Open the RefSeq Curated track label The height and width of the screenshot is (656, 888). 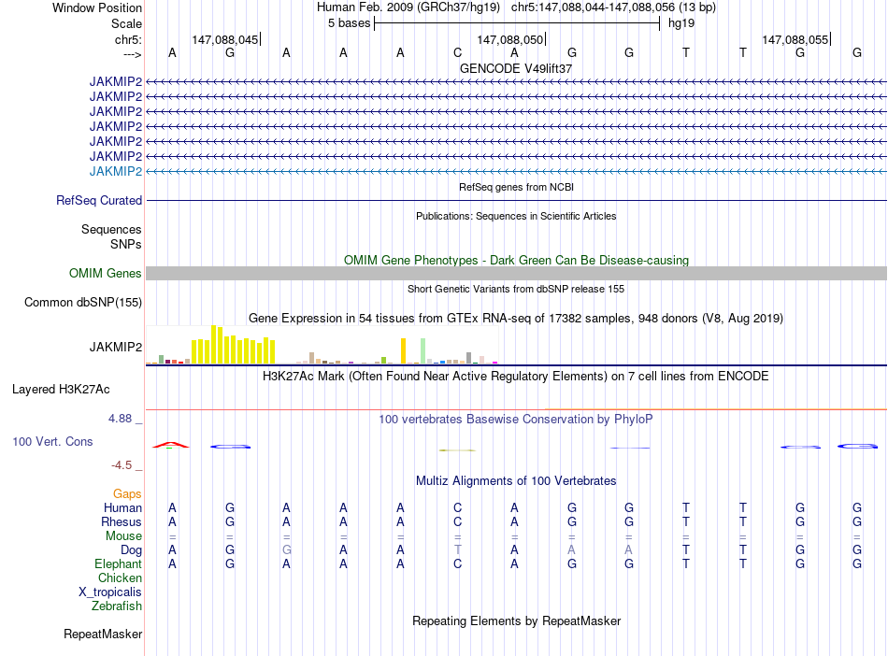[98, 200]
